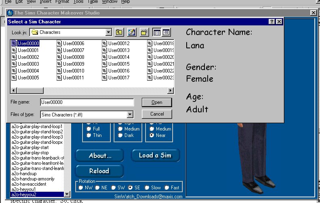Click the Cancel button
320x203 pixels.
(157, 114)
